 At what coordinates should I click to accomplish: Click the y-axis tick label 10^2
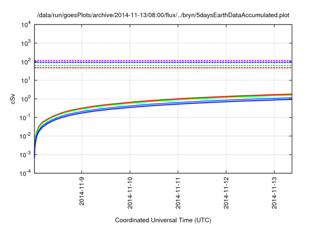pyautogui.click(x=25, y=62)
